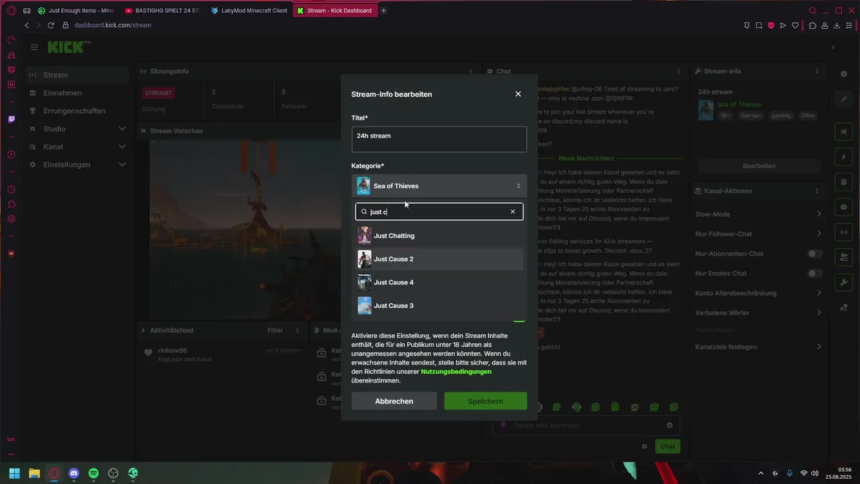This screenshot has width=860, height=484.
Task: Click the chat bubble icon in the right toolbar
Action: point(844,207)
